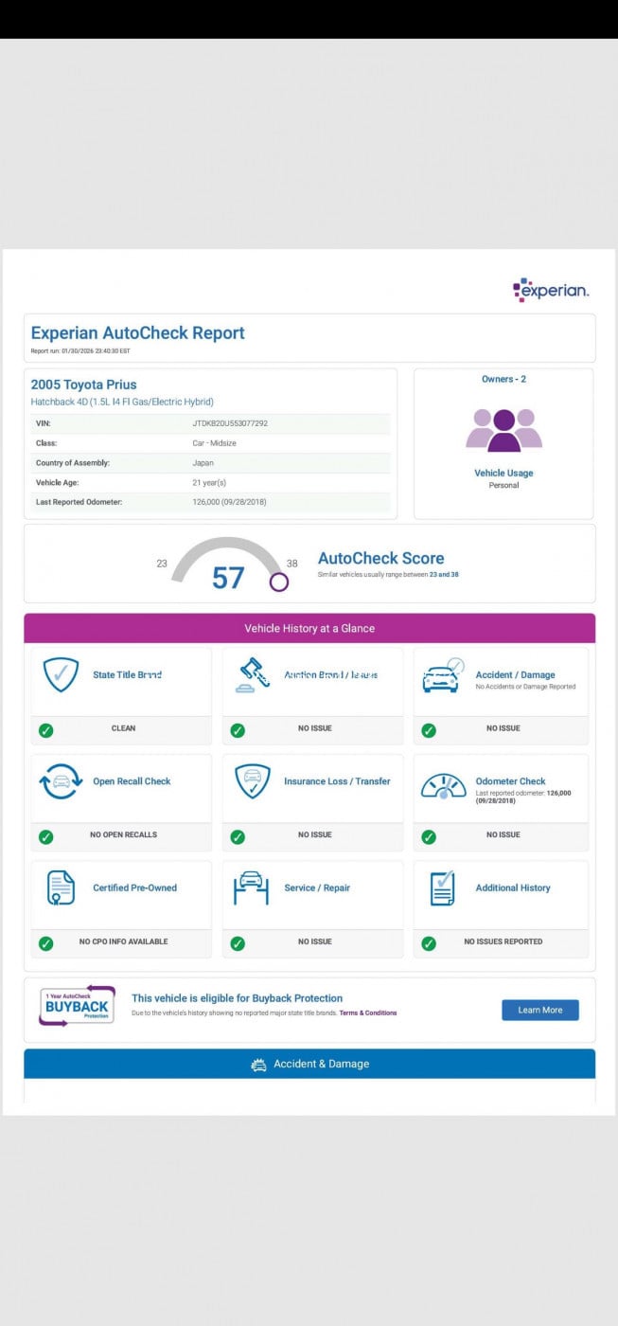618x1326 pixels.
Task: Open the Terms & Conditions link
Action: pyautogui.click(x=368, y=1013)
